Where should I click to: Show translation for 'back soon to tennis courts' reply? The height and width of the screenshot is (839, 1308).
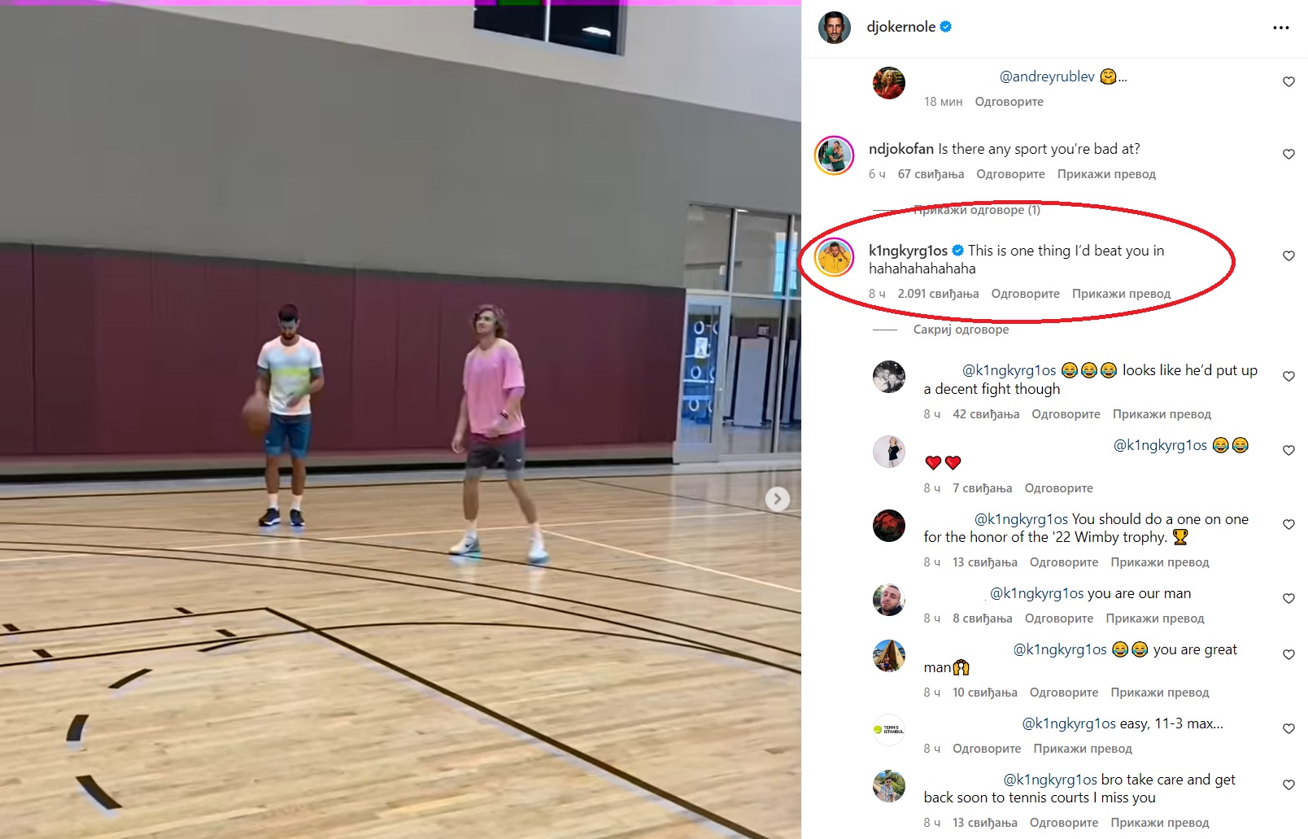1160,823
